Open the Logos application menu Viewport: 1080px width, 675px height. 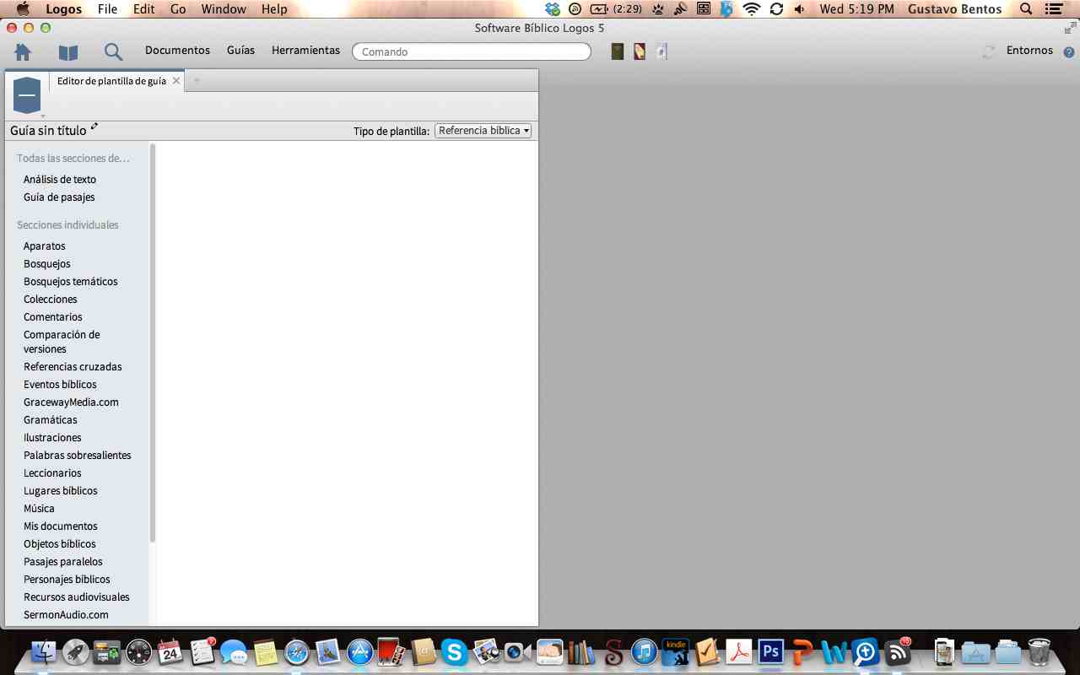click(x=63, y=9)
